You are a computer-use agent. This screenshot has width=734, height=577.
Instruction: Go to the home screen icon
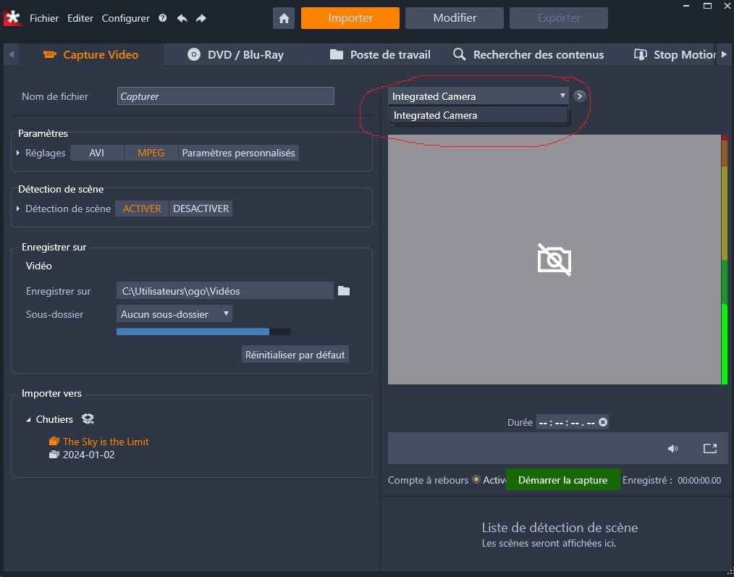(284, 18)
